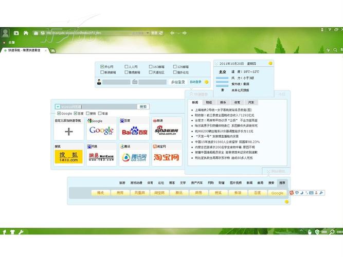This screenshot has height=257, width=343.
Task: Add a custom quick navigation with plus icon
Action: click(x=69, y=131)
